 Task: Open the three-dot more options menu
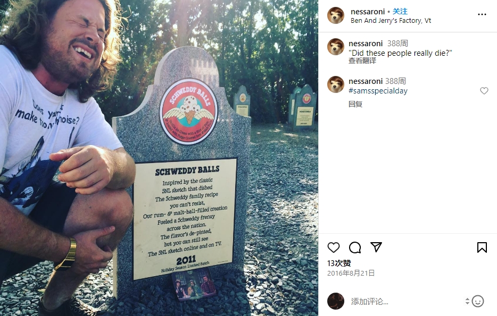[x=482, y=14]
